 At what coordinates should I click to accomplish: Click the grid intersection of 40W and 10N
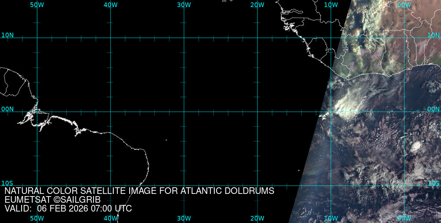(110, 37)
